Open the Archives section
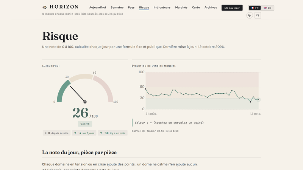 coord(211,8)
